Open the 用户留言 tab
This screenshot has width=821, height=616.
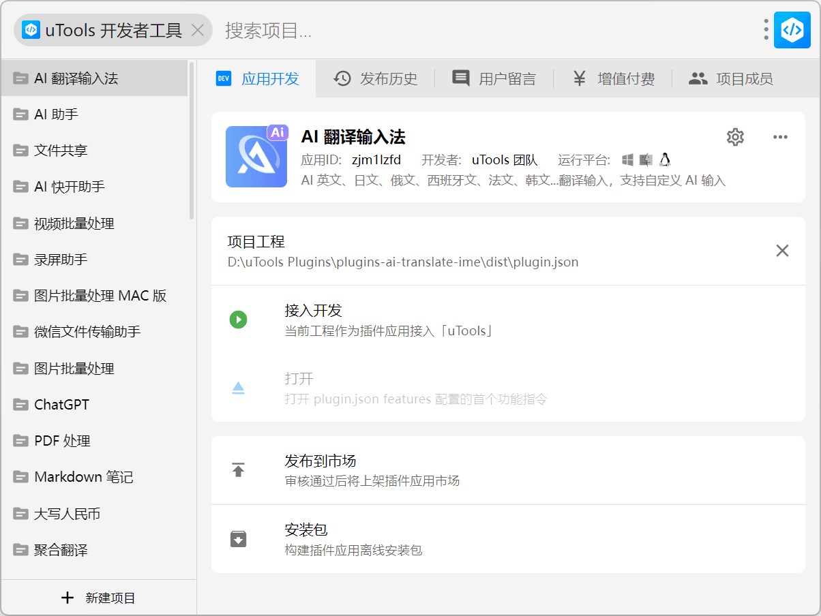click(x=494, y=79)
